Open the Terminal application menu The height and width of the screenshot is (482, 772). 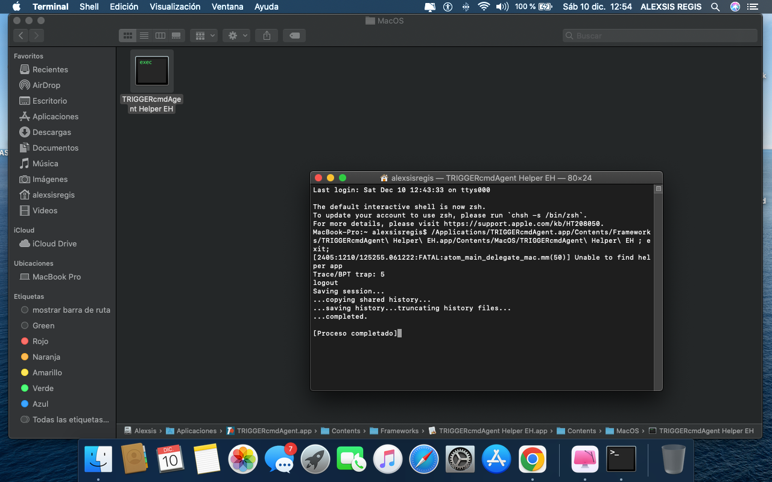(x=51, y=7)
